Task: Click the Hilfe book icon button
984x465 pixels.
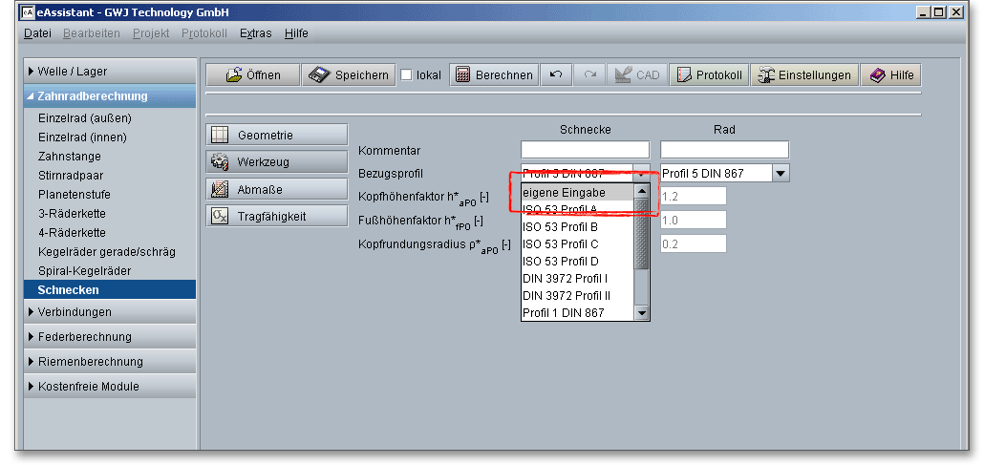Action: pos(890,75)
